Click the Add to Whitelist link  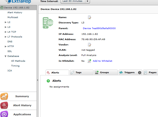tap(102, 61)
